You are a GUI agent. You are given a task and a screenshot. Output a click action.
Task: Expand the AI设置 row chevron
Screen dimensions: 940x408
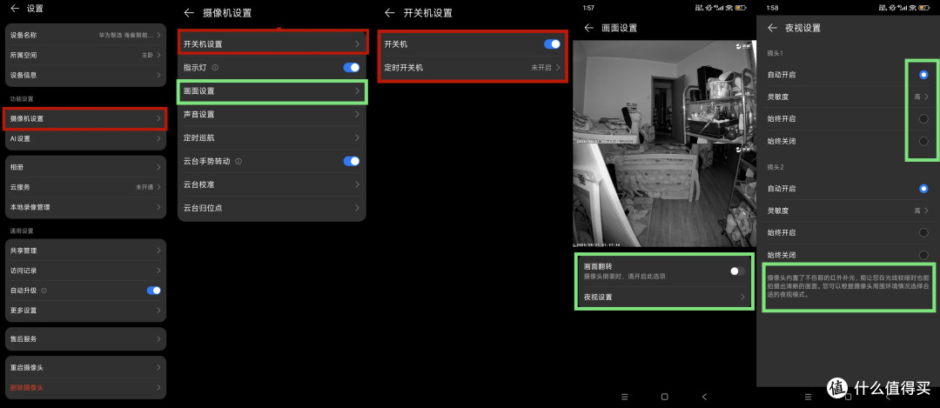(x=158, y=138)
